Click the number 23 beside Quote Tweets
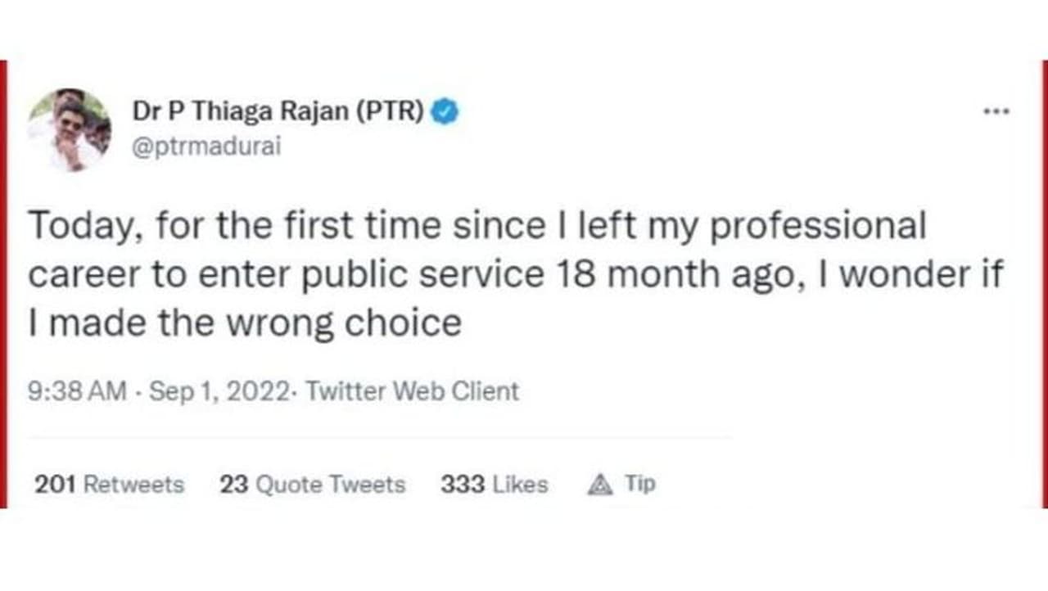Screen dimensions: 1048x591 pos(233,485)
